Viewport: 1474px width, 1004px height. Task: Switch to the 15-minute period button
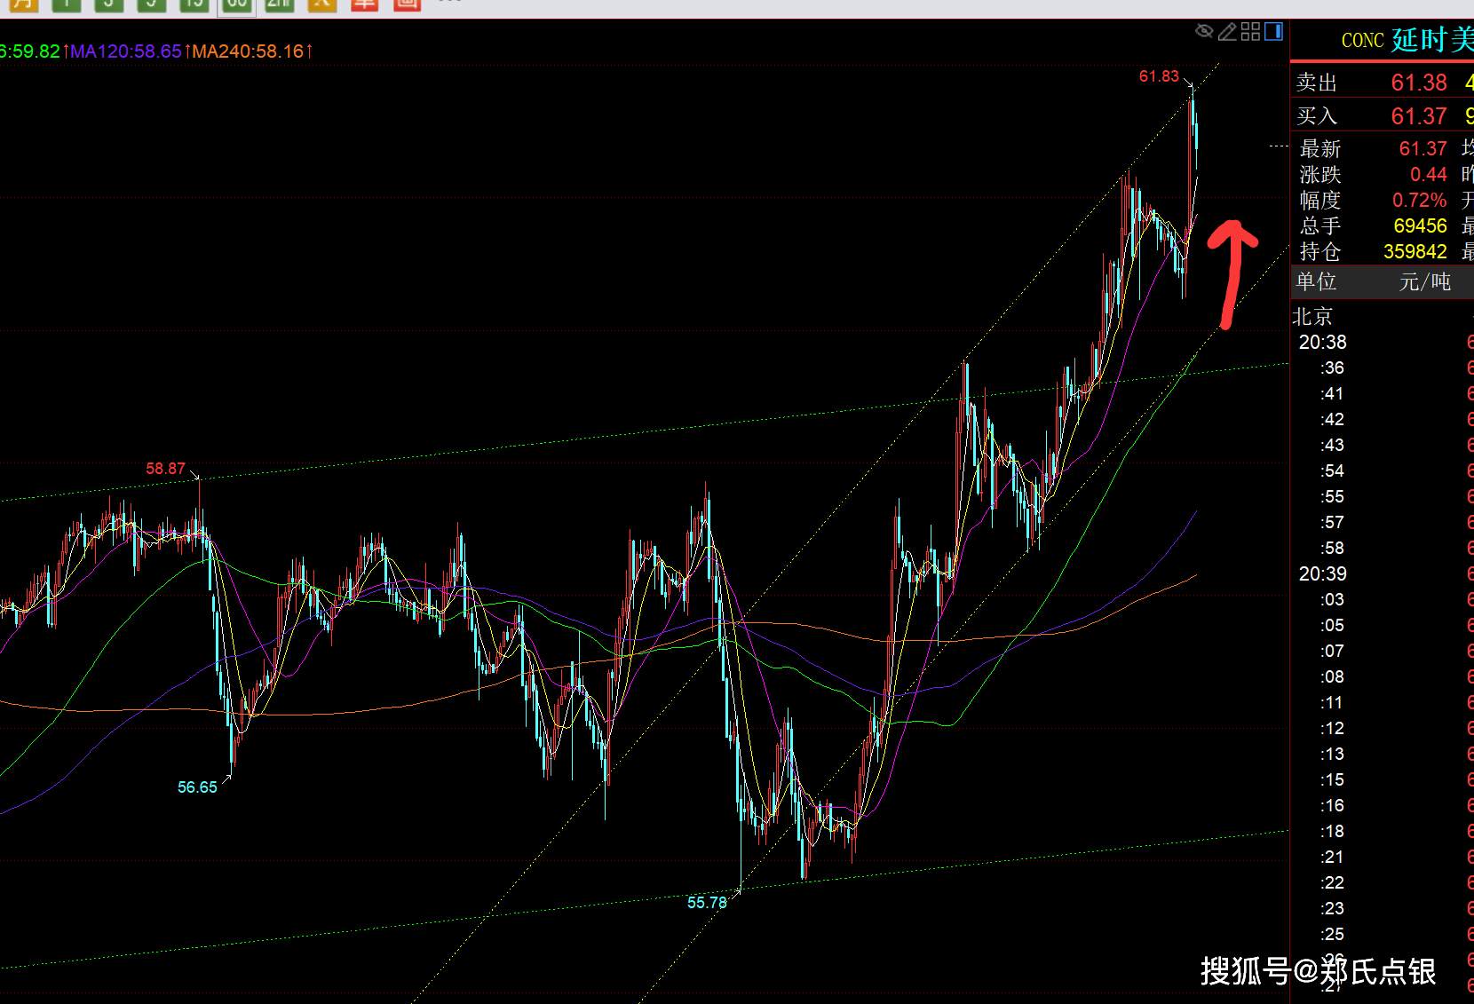click(x=194, y=4)
